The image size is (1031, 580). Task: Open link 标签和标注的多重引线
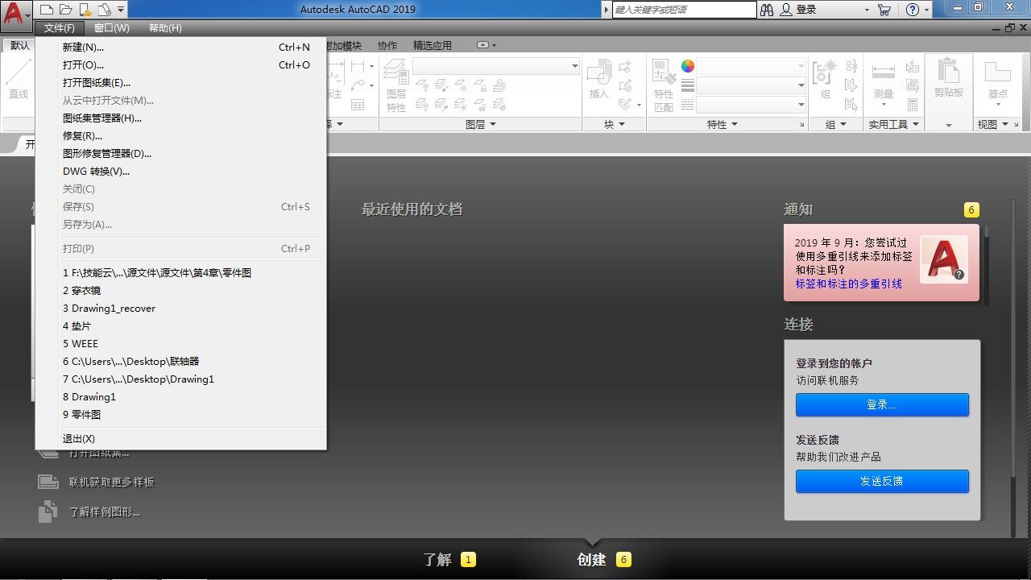tap(849, 284)
